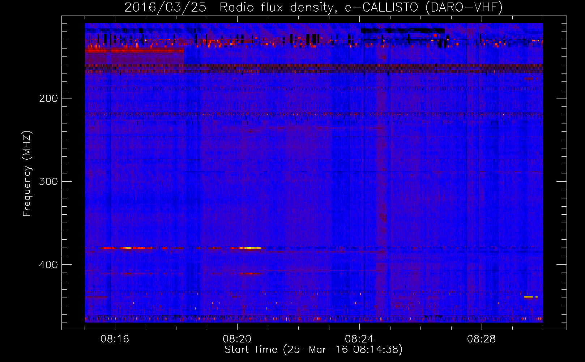
Task: Click the "400" frequency tick label
Action: [x=48, y=265]
